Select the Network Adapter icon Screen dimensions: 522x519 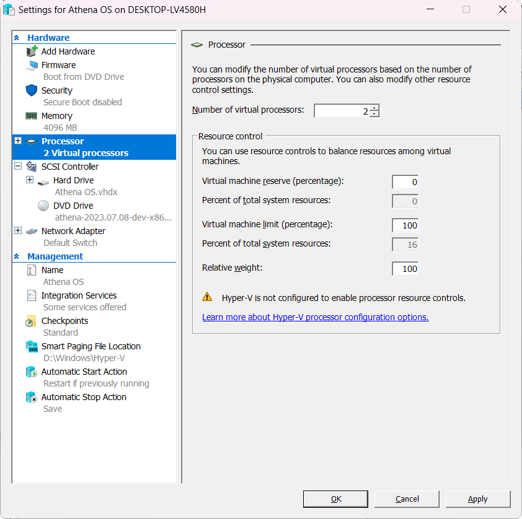click(32, 231)
